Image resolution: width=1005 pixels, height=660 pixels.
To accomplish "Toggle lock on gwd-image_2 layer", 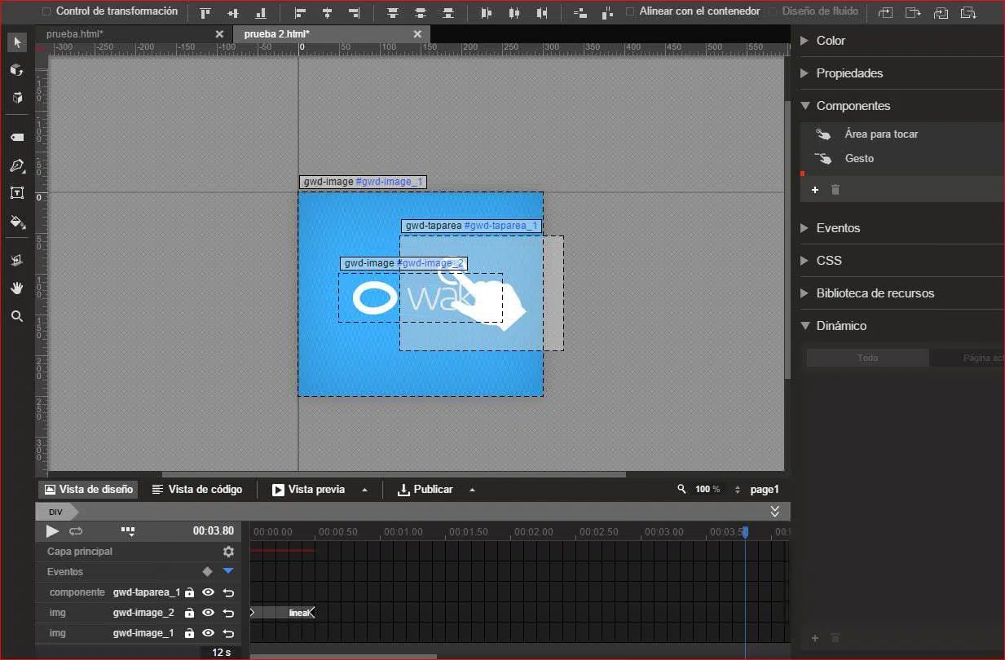I will [x=189, y=613].
